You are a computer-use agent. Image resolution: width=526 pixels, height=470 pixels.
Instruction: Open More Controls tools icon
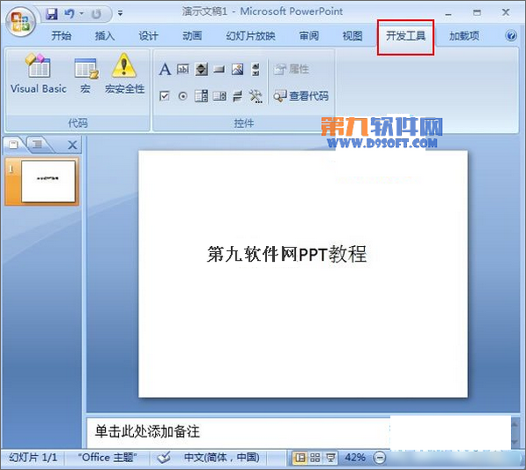(x=256, y=96)
